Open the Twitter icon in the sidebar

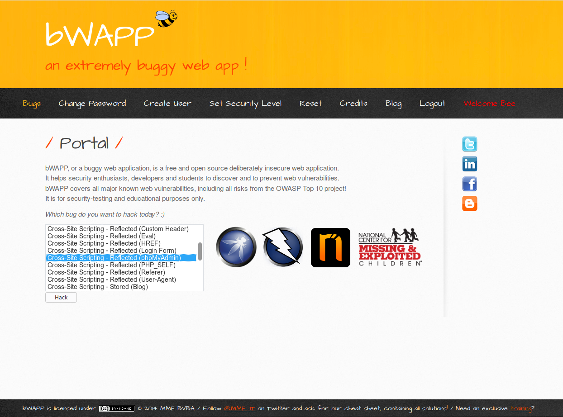tap(469, 144)
